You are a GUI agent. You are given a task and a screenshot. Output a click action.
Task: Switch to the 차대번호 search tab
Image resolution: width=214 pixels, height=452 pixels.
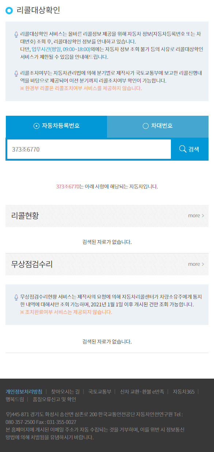click(158, 126)
